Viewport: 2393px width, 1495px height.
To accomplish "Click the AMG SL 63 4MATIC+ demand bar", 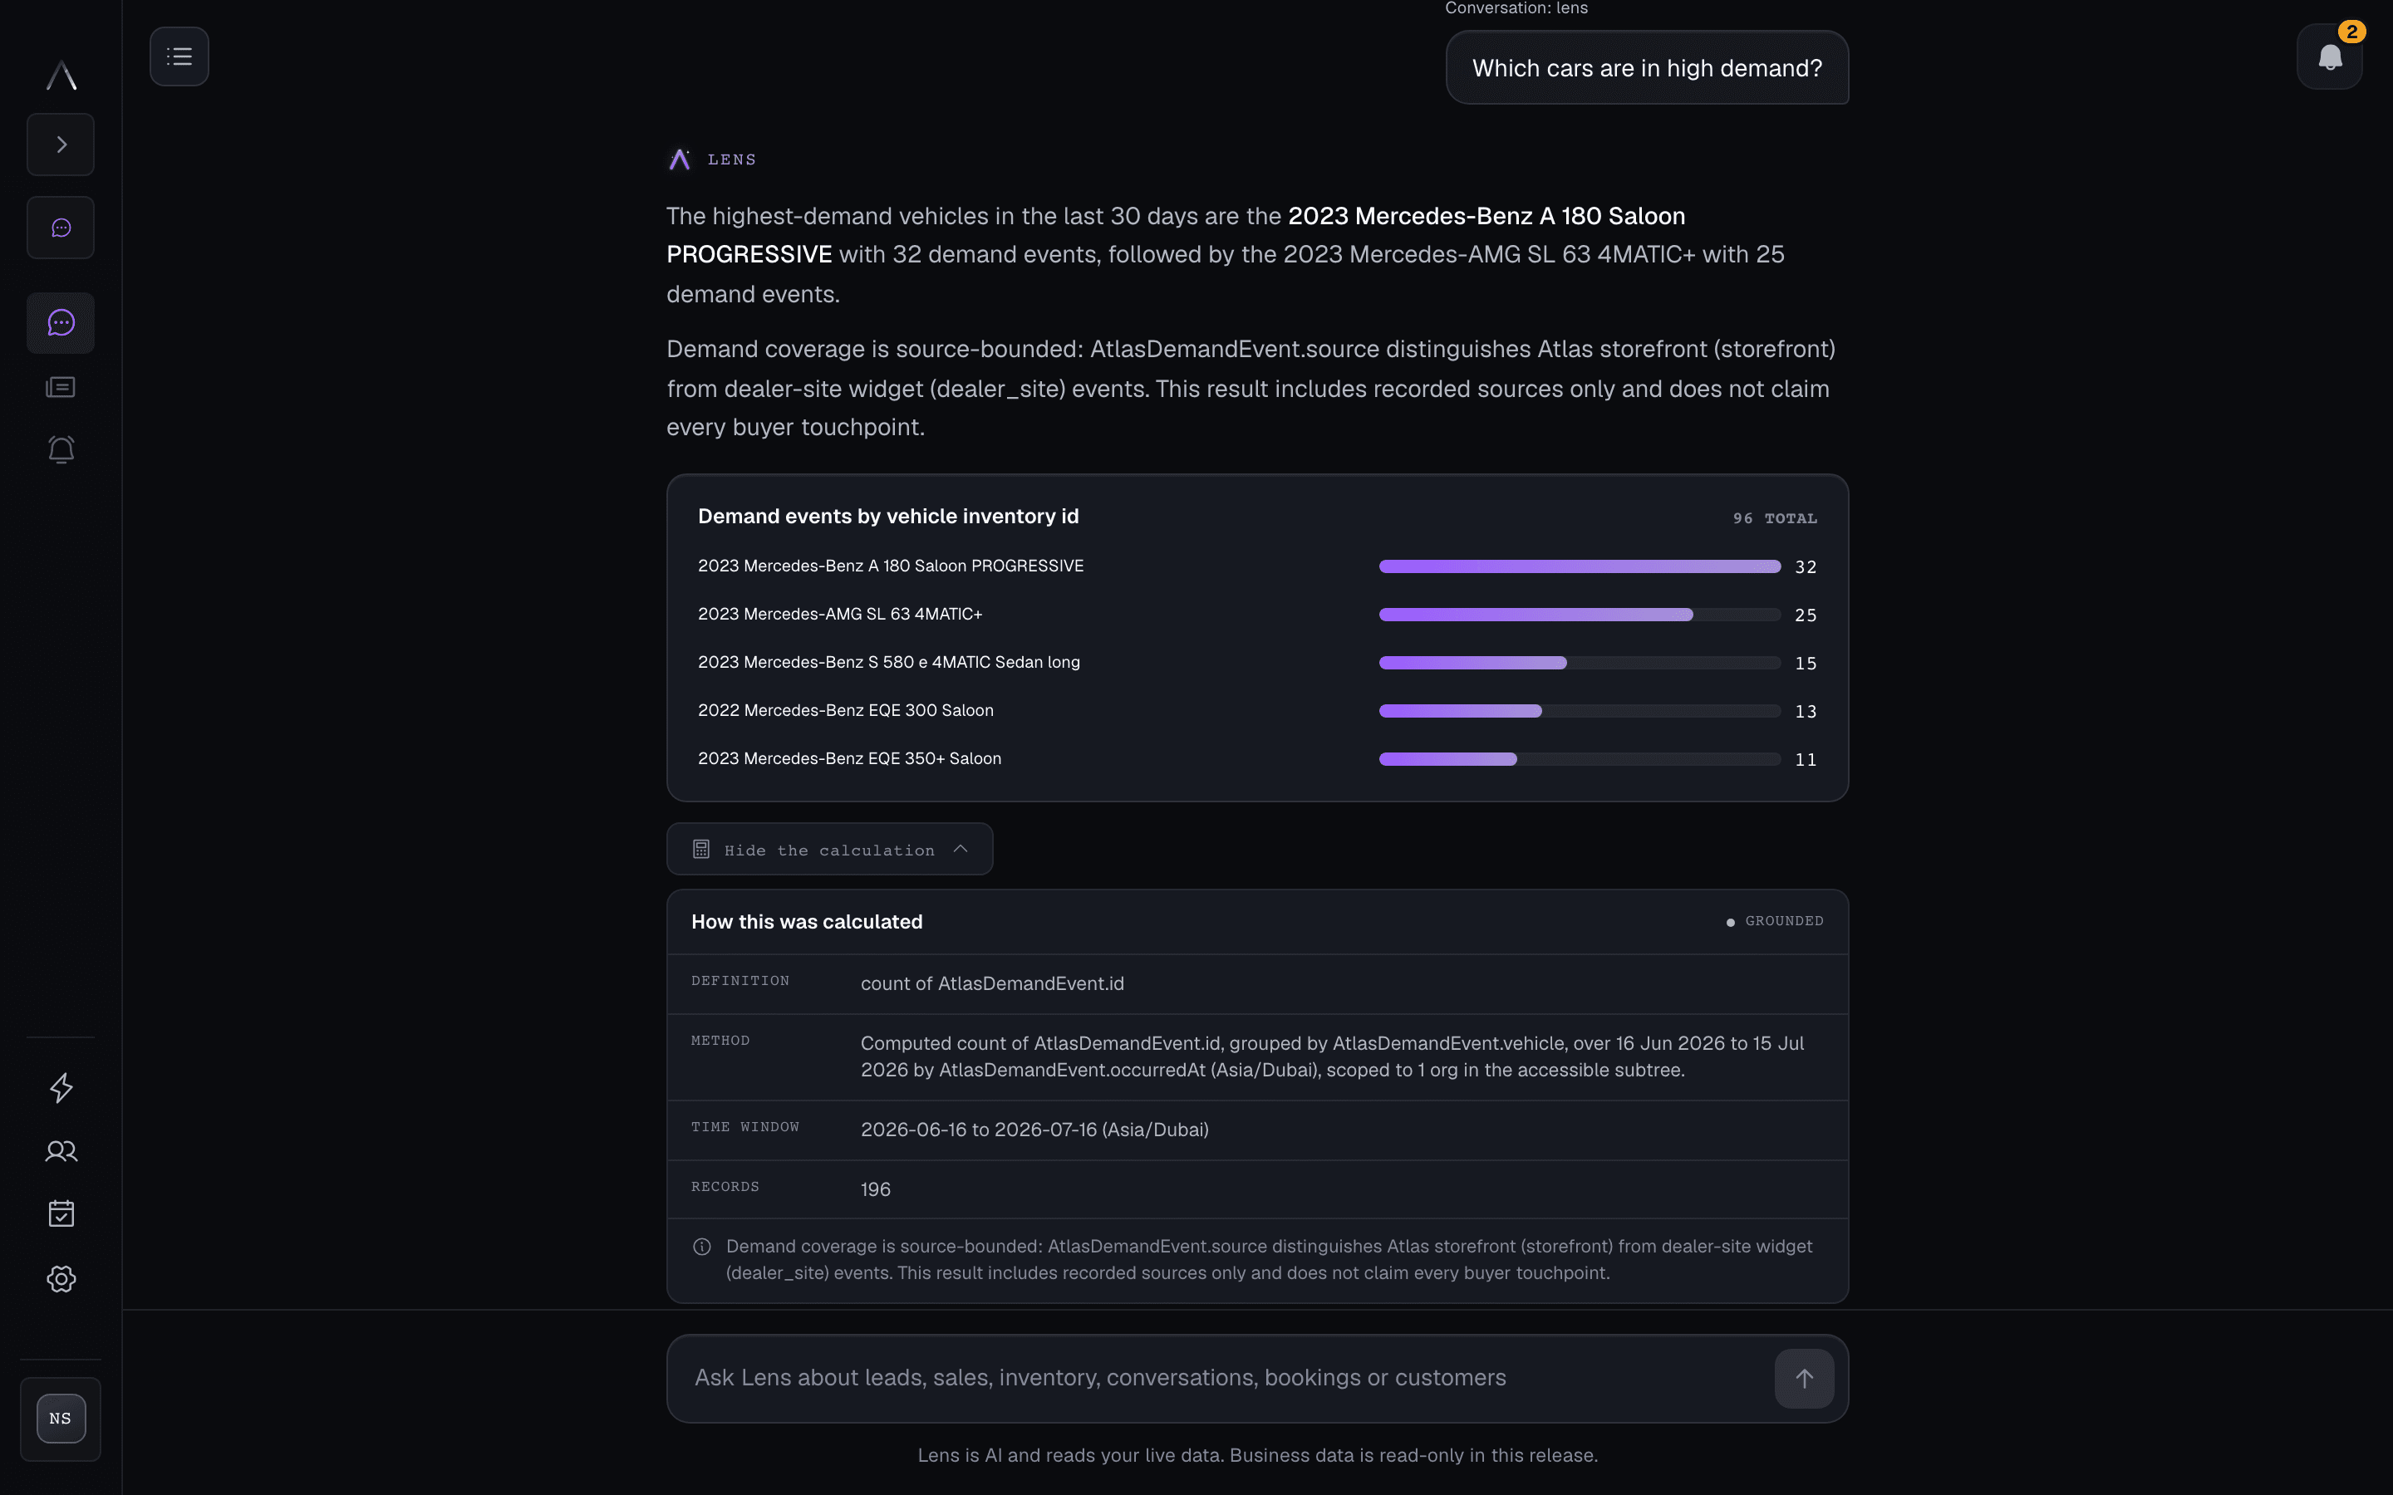I will (1580, 615).
